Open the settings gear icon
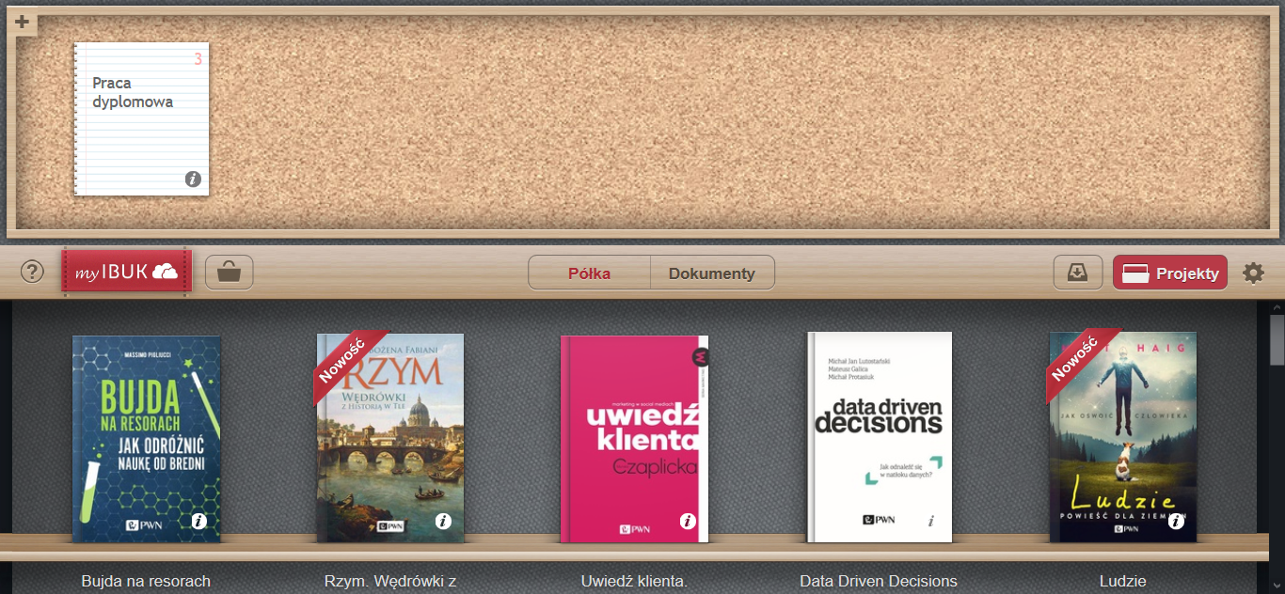The height and width of the screenshot is (594, 1285). click(x=1254, y=274)
